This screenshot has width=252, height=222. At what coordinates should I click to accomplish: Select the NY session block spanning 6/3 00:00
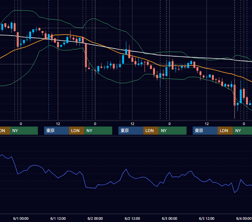pyautogui.click(x=173, y=131)
